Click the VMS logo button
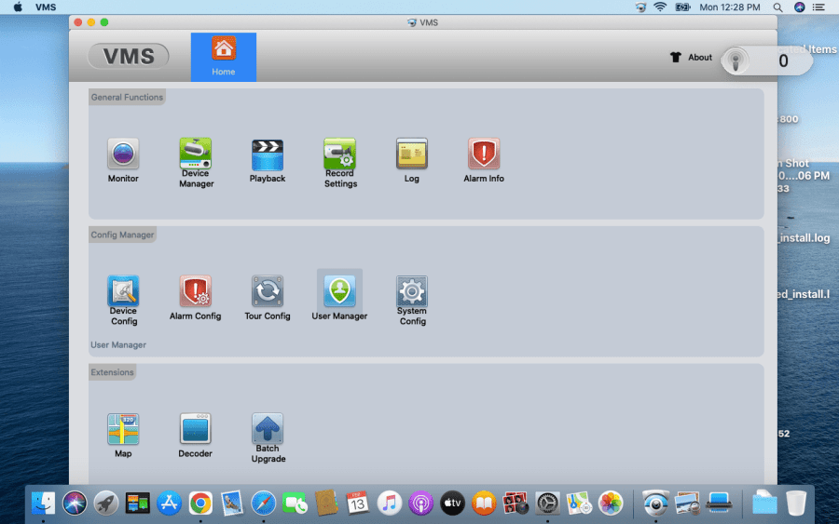The width and height of the screenshot is (839, 524). point(129,57)
